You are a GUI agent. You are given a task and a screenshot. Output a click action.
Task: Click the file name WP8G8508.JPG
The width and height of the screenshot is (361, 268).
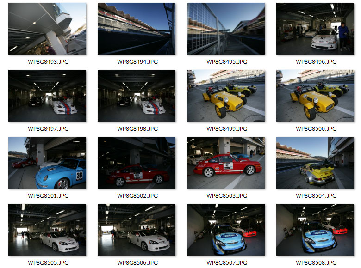point(316,263)
